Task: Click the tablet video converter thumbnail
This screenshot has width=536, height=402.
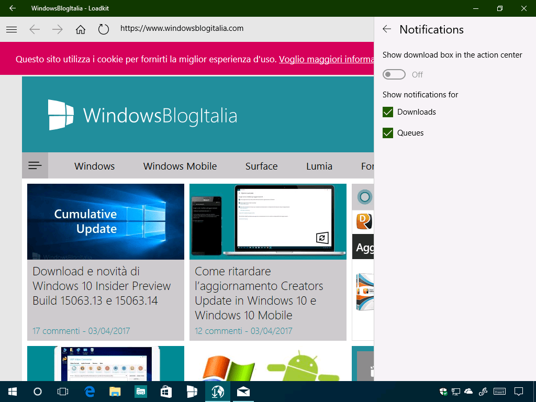Action: [106, 363]
